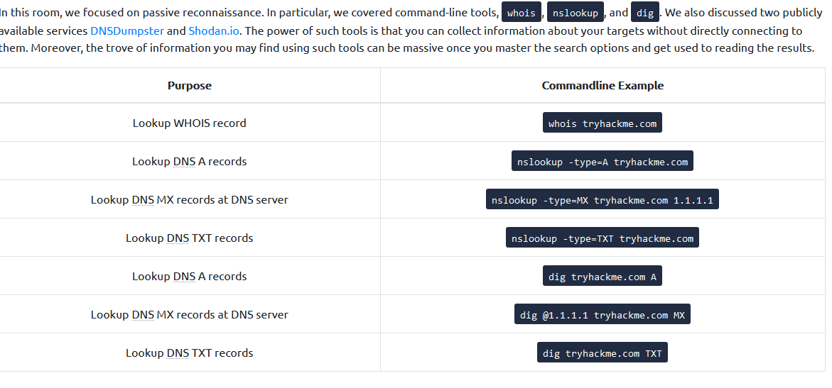The image size is (832, 388).
Task: Click 'Lookup DNS A records' in the nslookup row
Action: [x=189, y=162]
